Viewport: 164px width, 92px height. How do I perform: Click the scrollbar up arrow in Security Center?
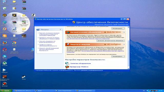click(x=128, y=27)
